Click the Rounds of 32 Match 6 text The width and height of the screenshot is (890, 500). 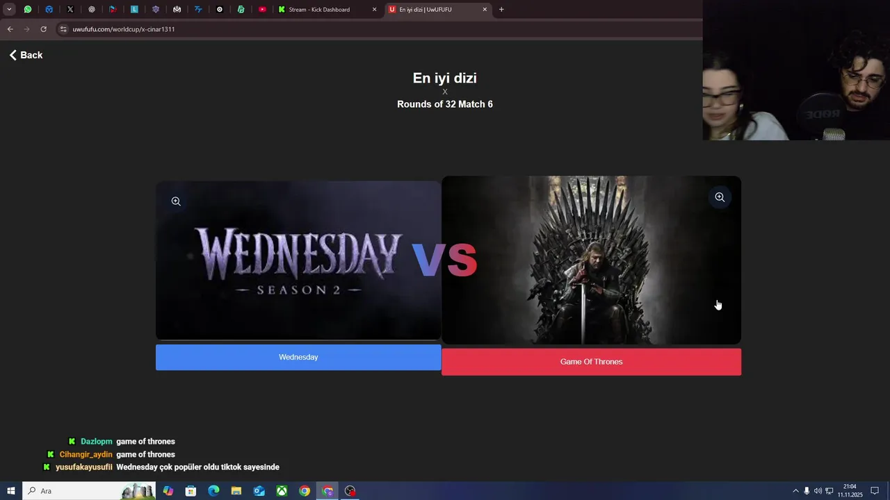click(445, 104)
